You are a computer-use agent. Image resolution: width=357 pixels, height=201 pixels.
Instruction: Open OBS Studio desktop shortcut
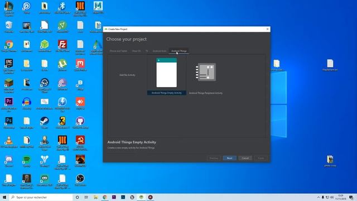pyautogui.click(x=80, y=180)
